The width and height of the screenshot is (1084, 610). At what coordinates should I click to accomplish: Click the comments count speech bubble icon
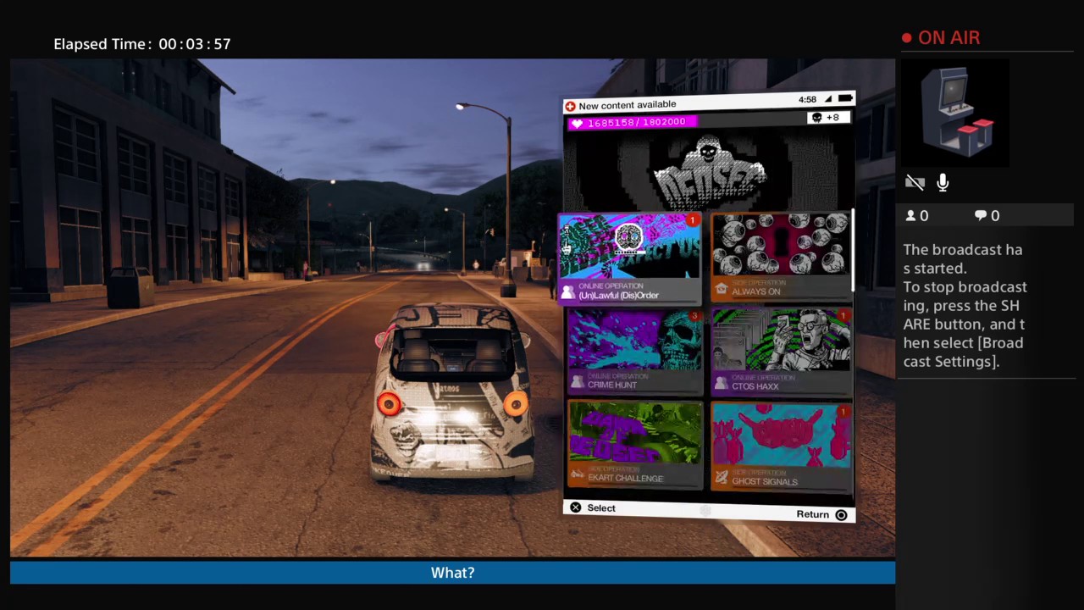click(x=981, y=216)
